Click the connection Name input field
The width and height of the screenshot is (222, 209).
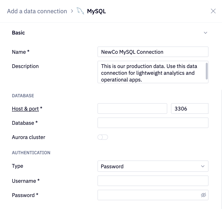click(153, 52)
